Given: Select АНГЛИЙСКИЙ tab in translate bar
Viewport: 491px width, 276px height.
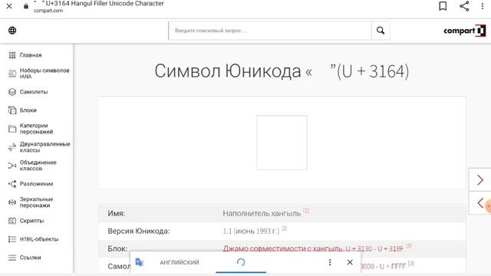Looking at the screenshot, I should (x=179, y=262).
